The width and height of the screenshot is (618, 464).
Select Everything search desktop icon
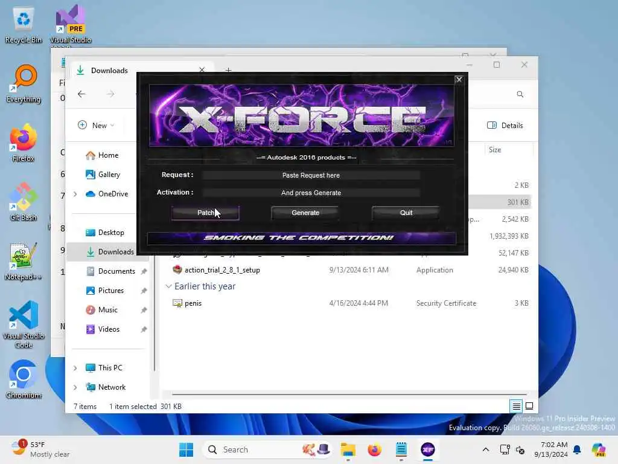tap(24, 84)
